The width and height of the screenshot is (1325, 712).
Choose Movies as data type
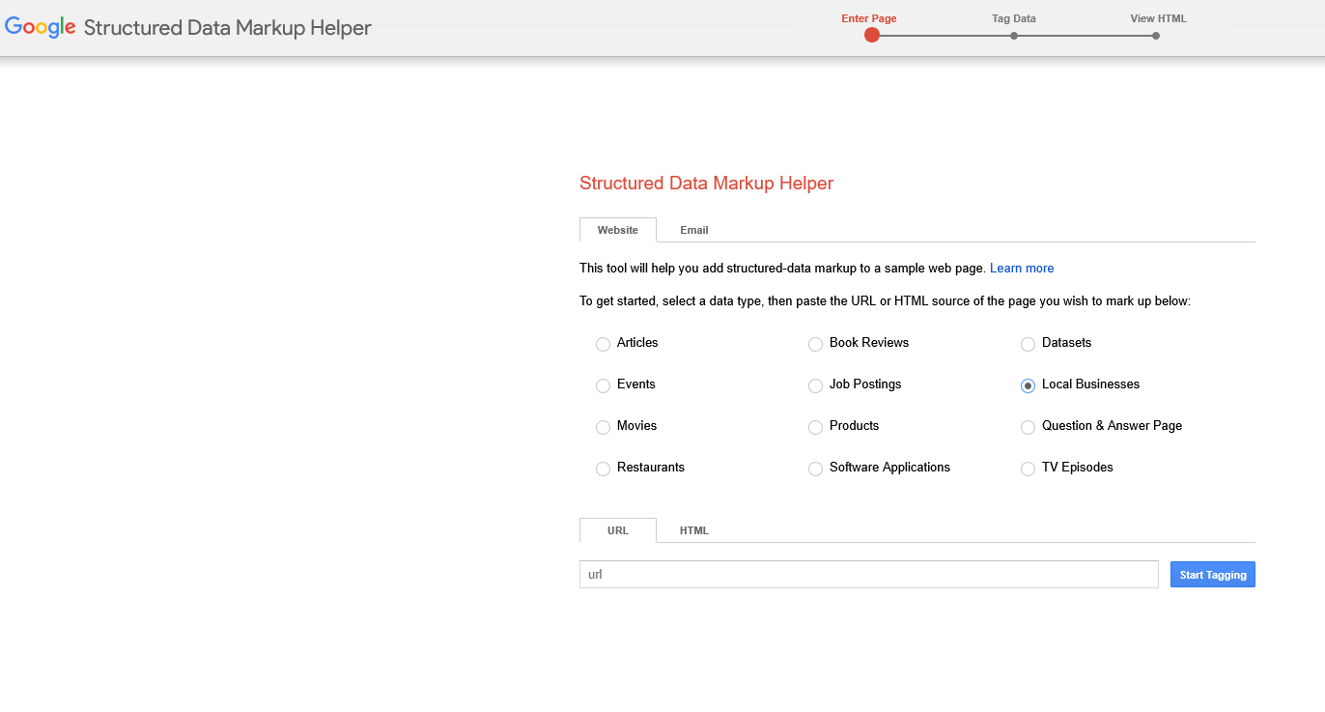603,427
